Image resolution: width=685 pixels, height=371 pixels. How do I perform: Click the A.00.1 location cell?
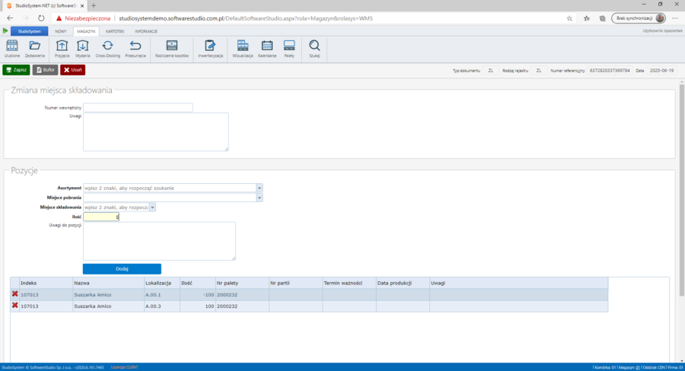pos(161,295)
